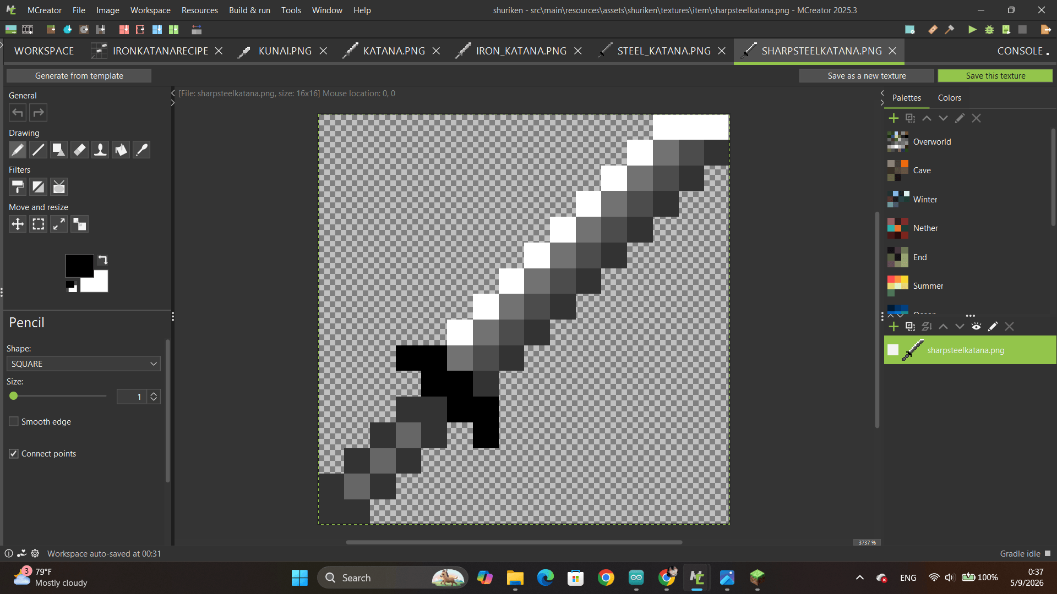Click the import item texture (diamond) icon
The image size is (1057, 594).
tap(67, 30)
